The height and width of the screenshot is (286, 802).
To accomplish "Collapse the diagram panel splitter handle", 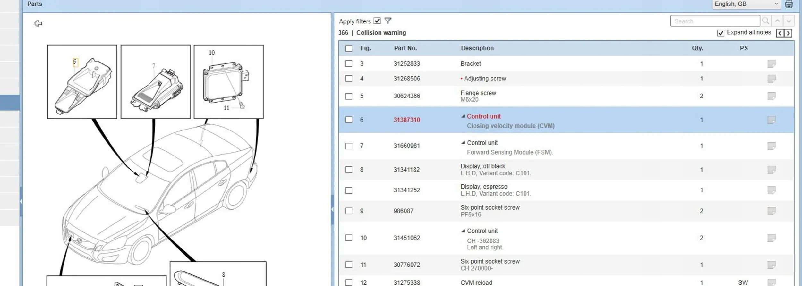I will point(332,209).
